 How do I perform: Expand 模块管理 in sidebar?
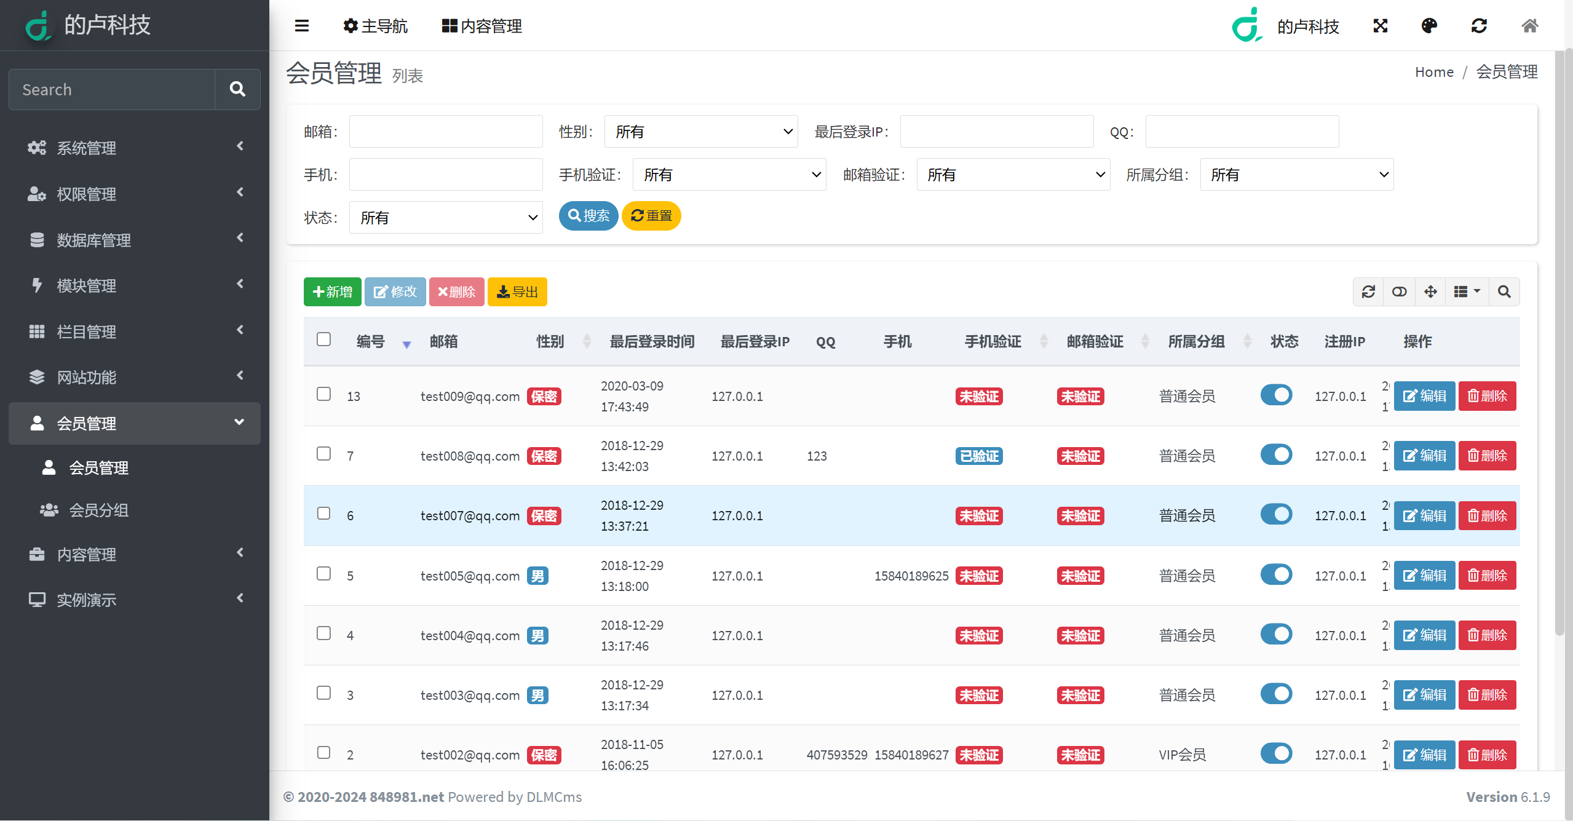[x=135, y=285]
